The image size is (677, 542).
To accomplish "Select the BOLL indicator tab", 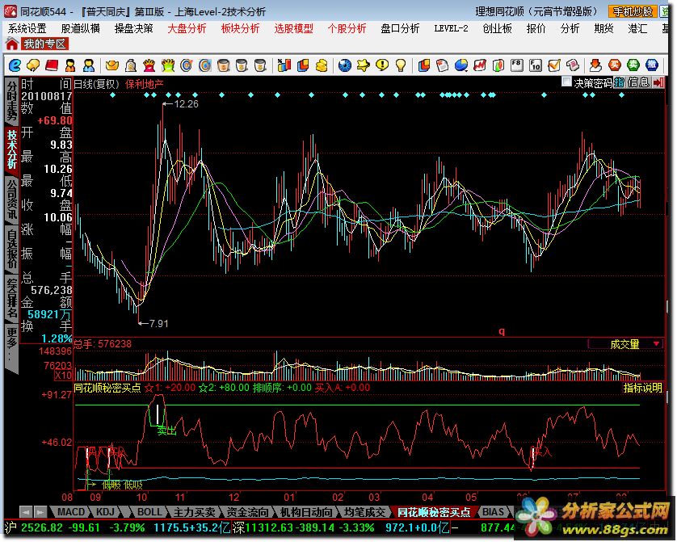I will [x=149, y=512].
